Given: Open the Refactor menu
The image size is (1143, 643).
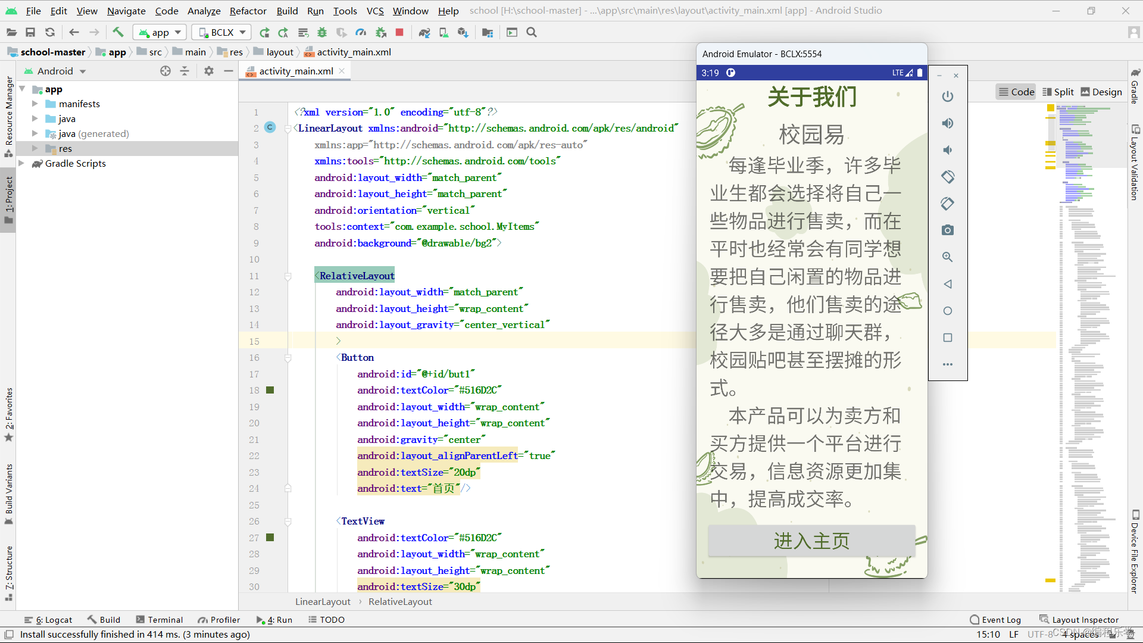Looking at the screenshot, I should click(248, 11).
